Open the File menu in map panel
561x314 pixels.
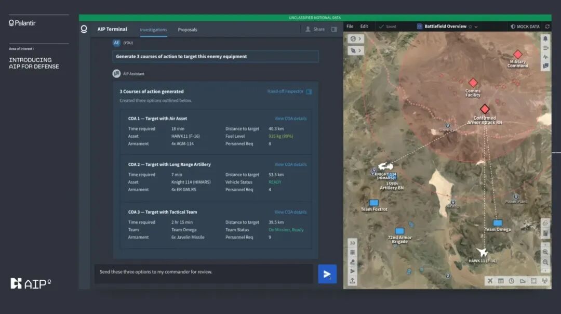coord(350,26)
